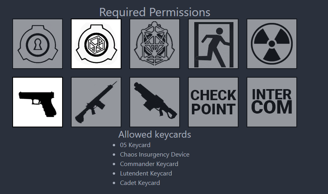This screenshot has height=194, width=328.
Task: Choose the Lutendent Keycard list item
Action: [146, 173]
